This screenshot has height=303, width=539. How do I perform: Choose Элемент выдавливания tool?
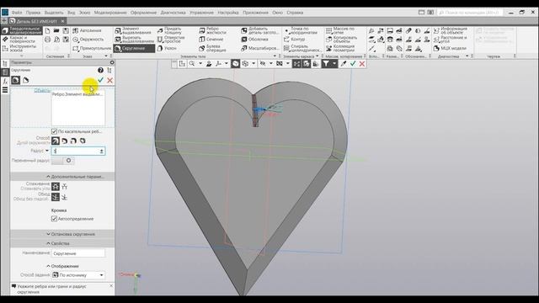click(x=134, y=30)
